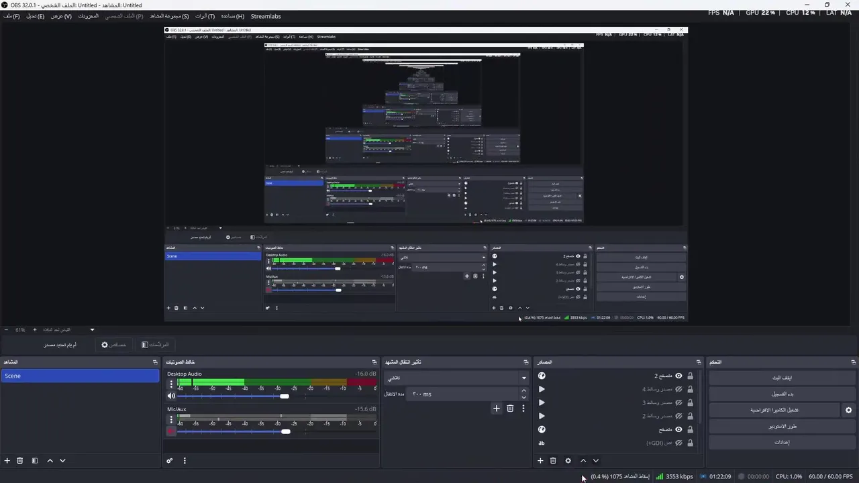Open Desktop Audio options three-dot menu

(x=171, y=384)
